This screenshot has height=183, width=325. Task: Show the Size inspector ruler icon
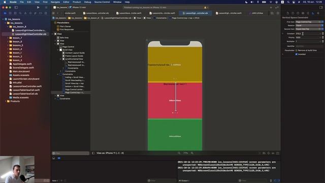(313, 13)
